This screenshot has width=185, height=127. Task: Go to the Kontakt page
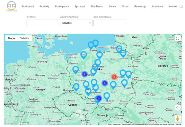[172, 6]
